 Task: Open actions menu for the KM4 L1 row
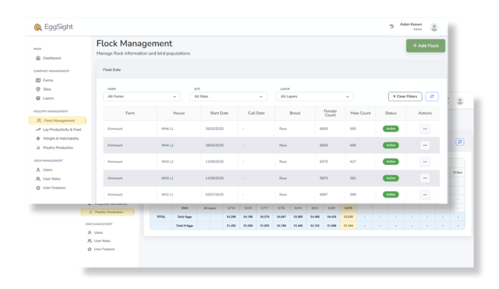pyautogui.click(x=425, y=129)
